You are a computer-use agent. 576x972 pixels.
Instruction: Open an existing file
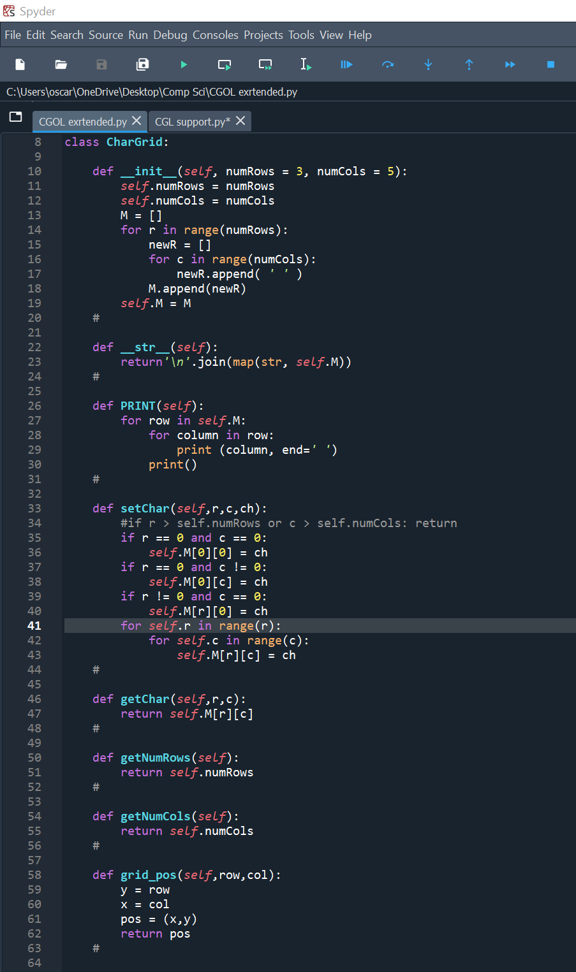(61, 64)
